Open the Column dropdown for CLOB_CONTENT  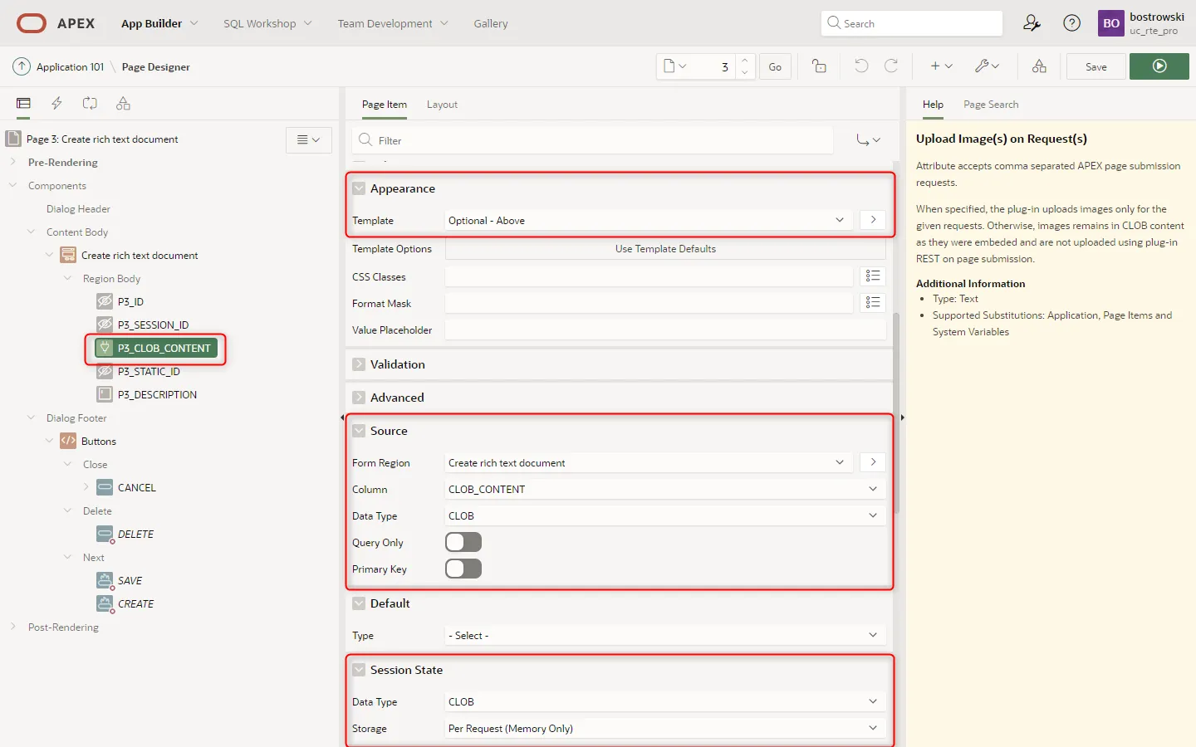click(x=664, y=489)
